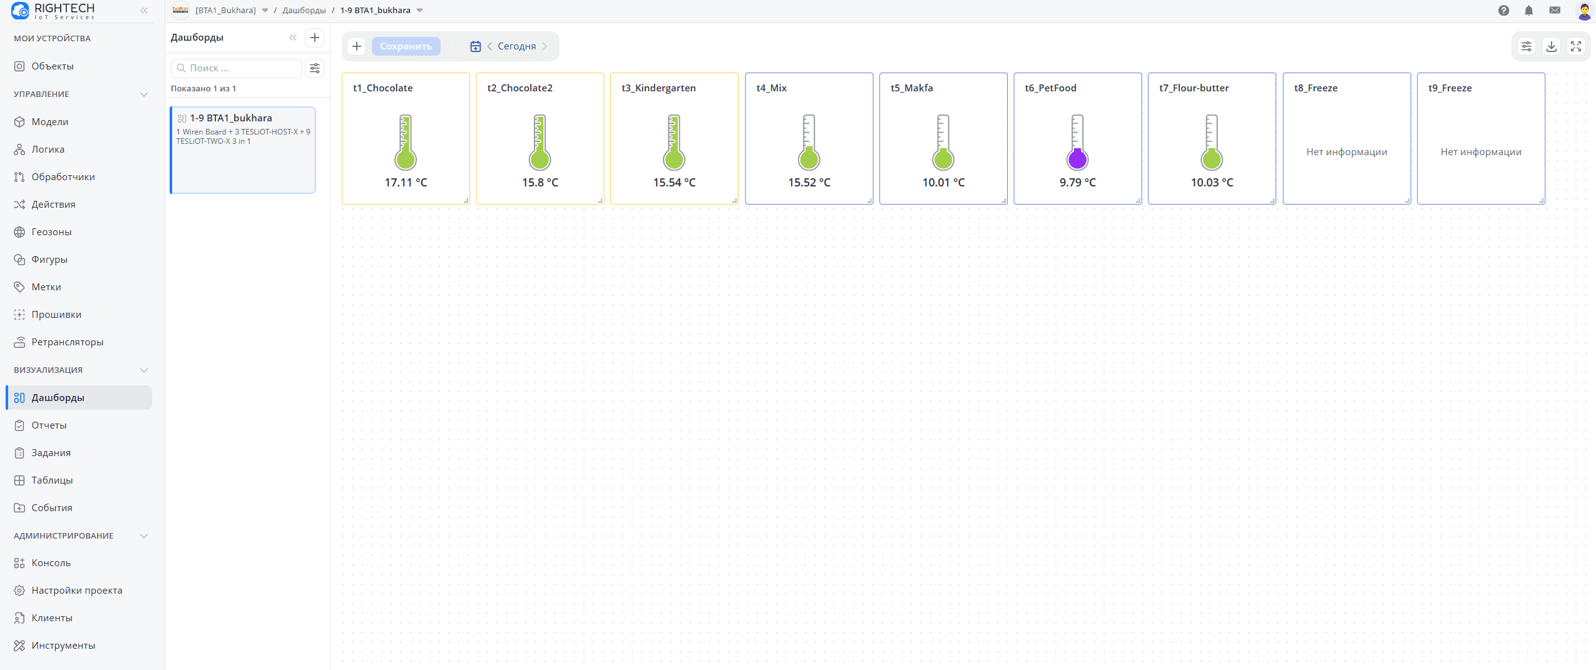Expand the BTA1_Bukhara project dropdown
Screen dimensions: 1596x670
coord(265,11)
